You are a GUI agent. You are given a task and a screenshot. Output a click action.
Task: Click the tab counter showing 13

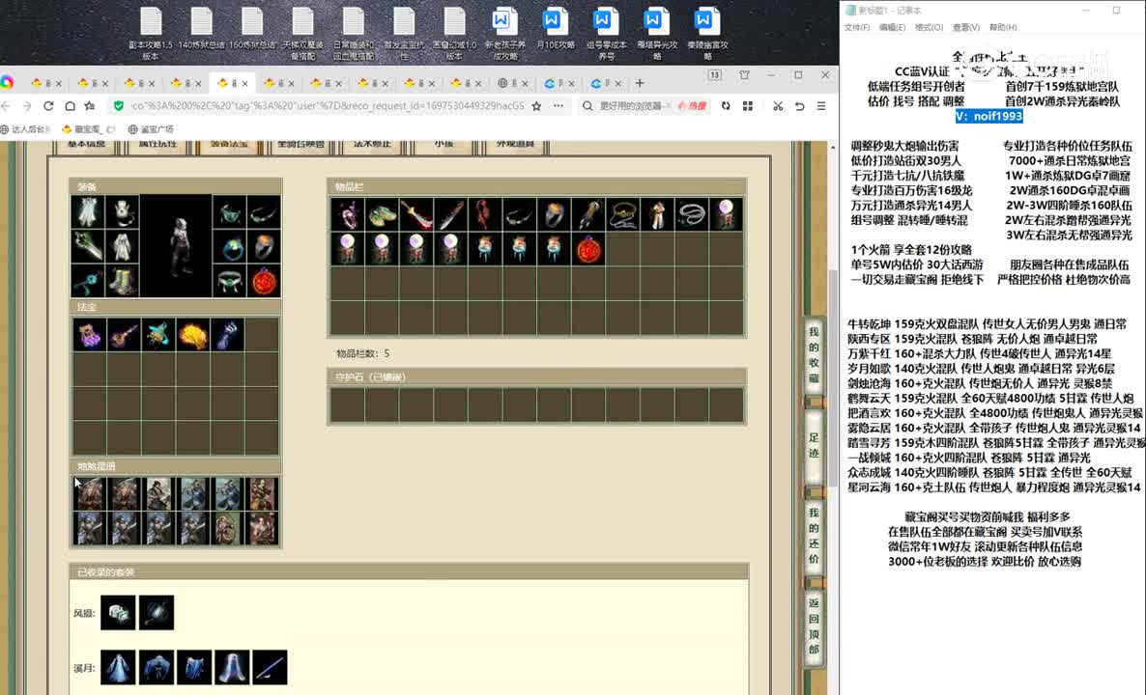coord(715,75)
